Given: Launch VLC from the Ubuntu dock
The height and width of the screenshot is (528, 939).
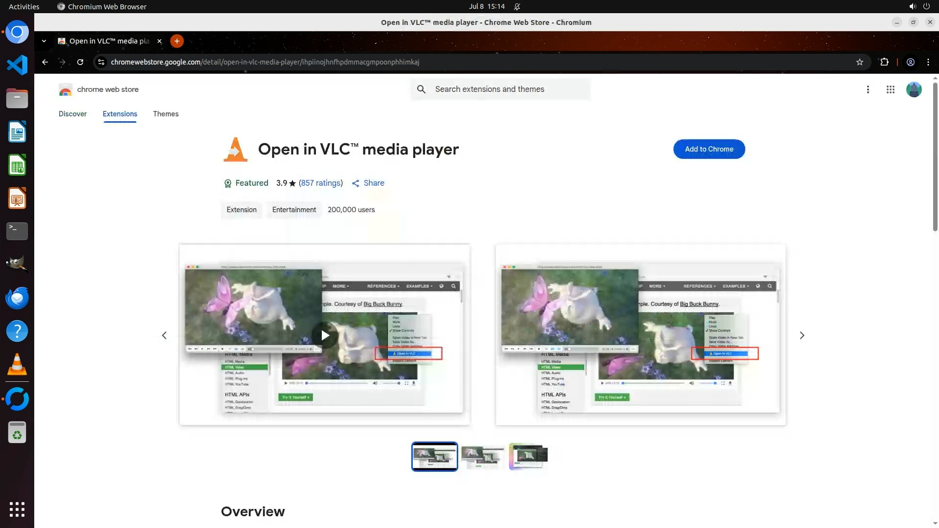Looking at the screenshot, I should pos(17,365).
